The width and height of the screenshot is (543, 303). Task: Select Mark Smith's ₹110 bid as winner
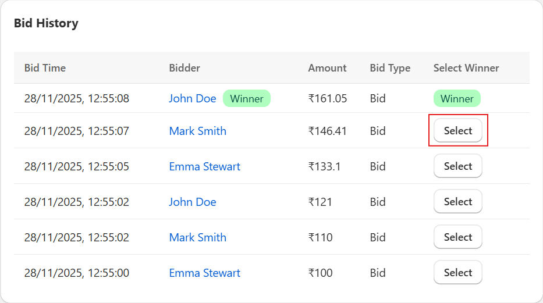[x=457, y=237]
